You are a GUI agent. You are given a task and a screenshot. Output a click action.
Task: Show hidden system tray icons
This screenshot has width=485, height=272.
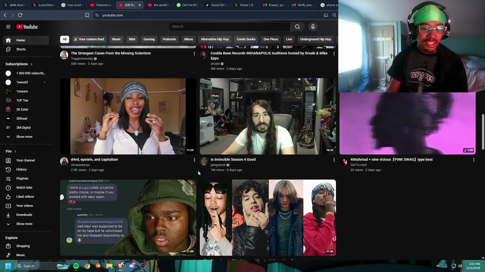click(438, 266)
